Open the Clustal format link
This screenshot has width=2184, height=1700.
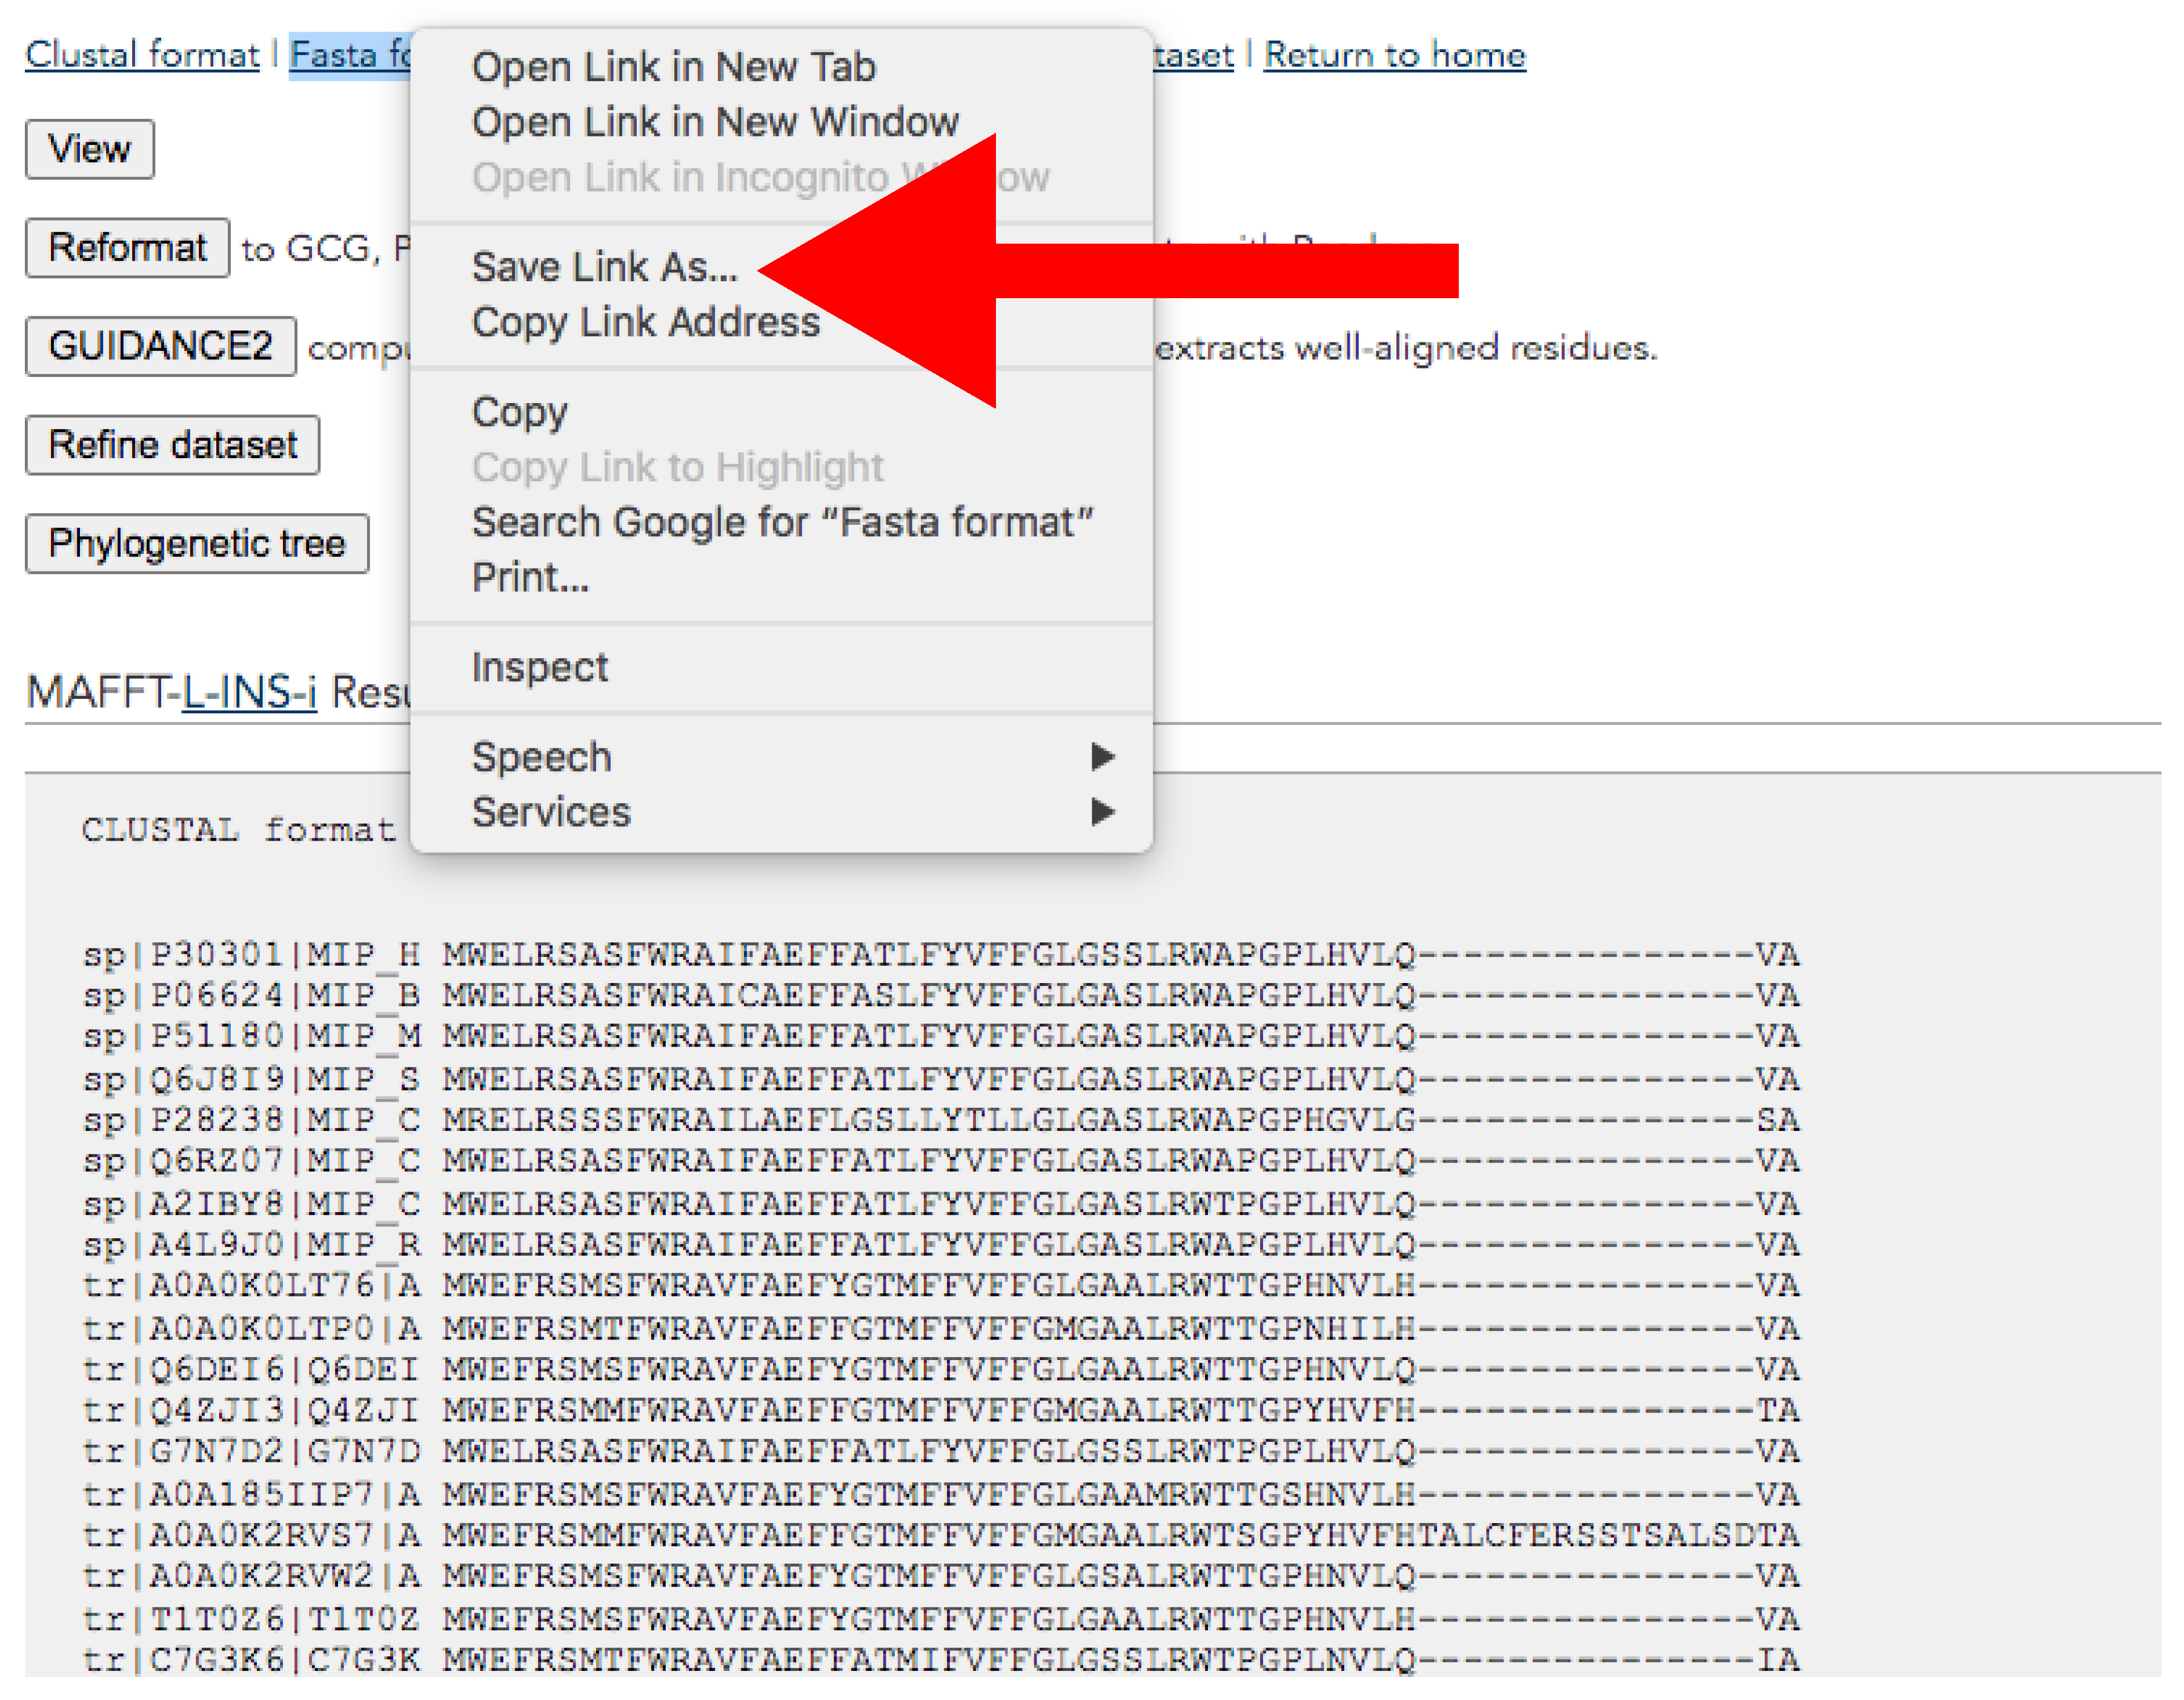pos(142,54)
